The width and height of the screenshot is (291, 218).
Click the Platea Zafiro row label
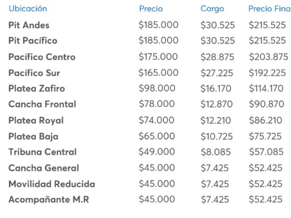pyautogui.click(x=36, y=88)
